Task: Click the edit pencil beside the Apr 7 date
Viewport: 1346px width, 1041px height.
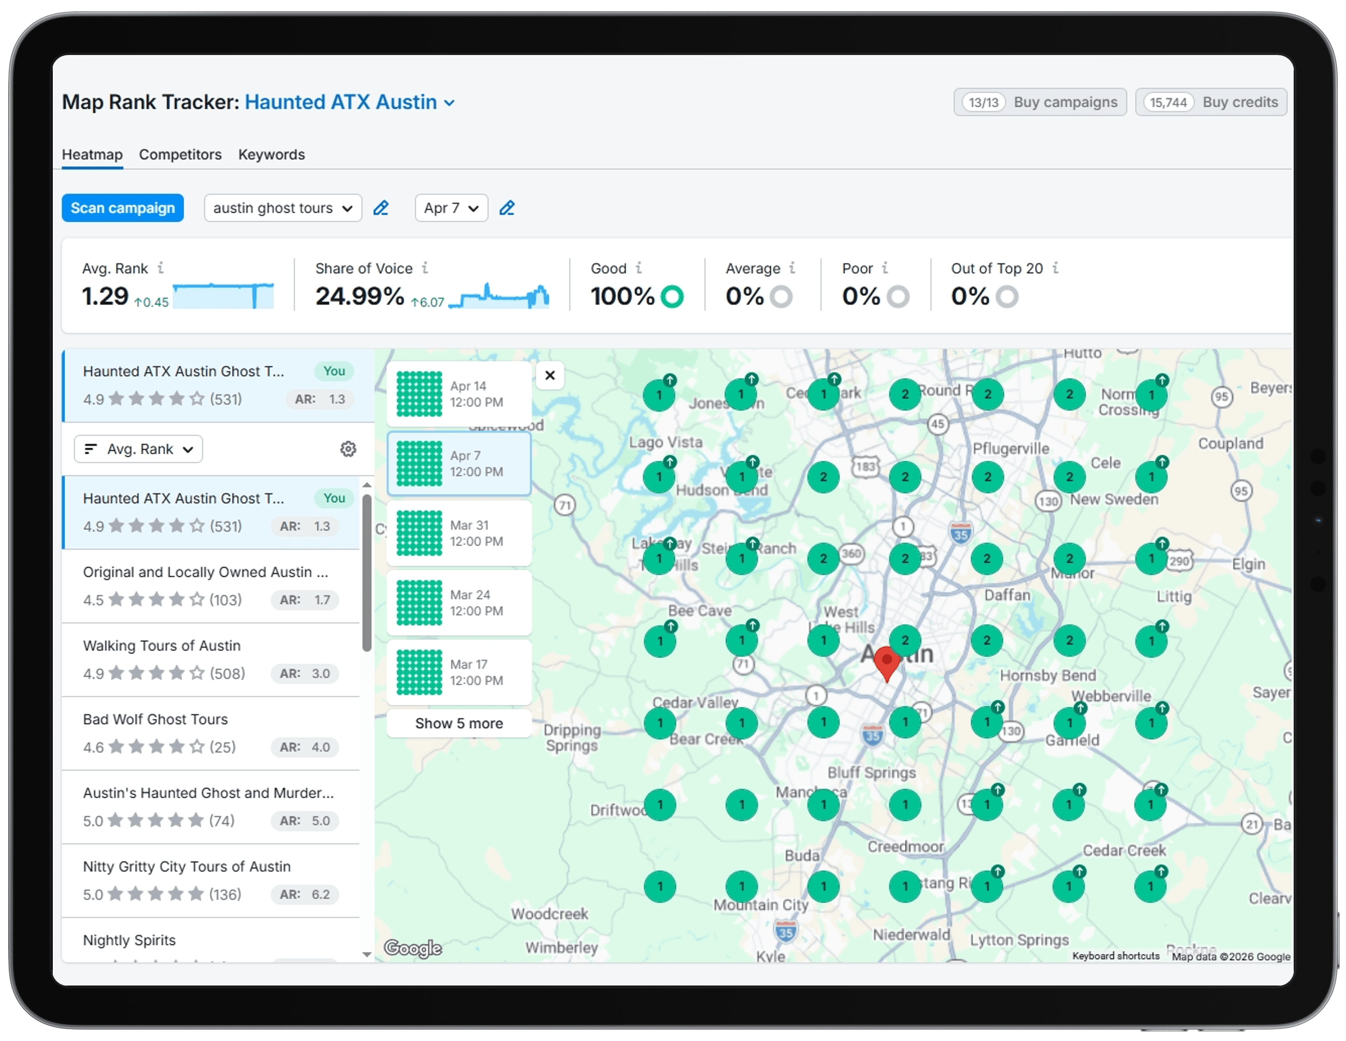Action: (507, 208)
